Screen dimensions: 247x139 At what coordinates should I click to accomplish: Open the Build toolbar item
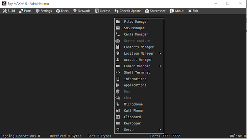(x=8, y=11)
